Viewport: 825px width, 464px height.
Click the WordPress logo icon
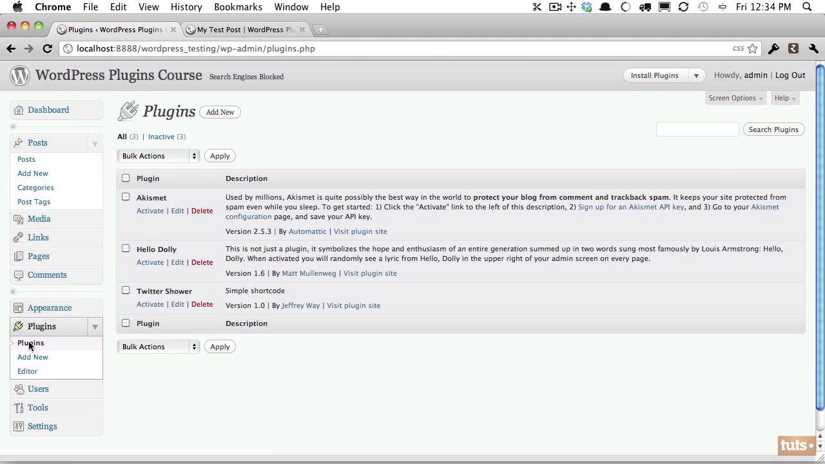[x=20, y=75]
